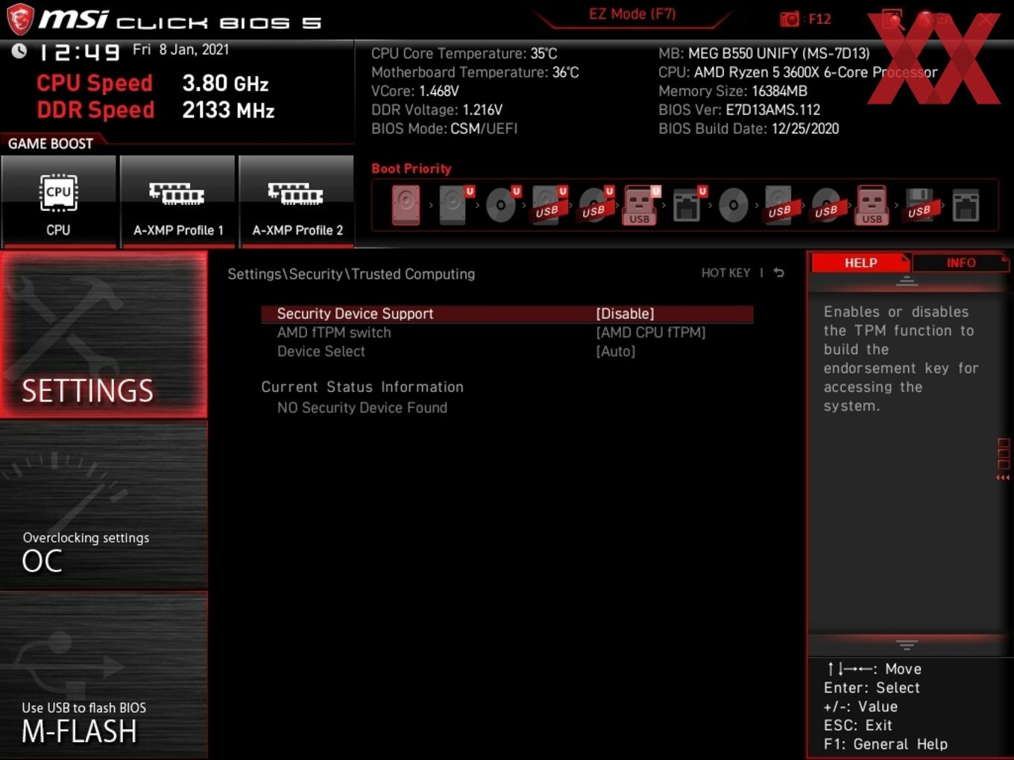Click the BIOS Ver E7D13AMS.112 text

pos(739,110)
